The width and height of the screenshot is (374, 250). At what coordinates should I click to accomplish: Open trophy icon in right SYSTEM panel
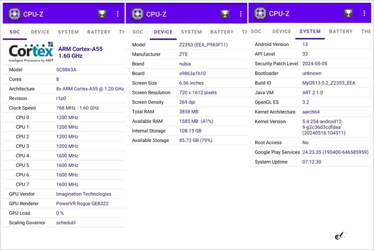coord(348,13)
